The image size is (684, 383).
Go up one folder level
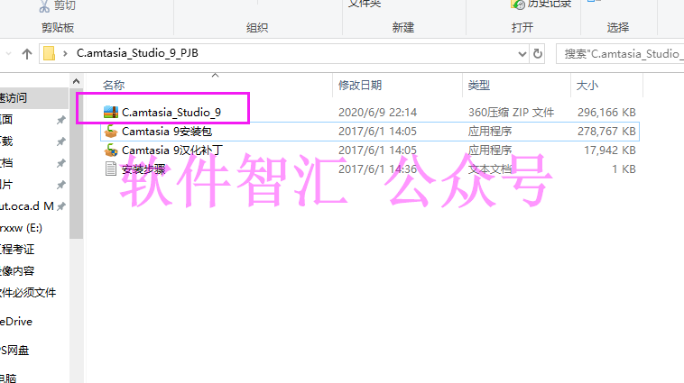[x=27, y=54]
